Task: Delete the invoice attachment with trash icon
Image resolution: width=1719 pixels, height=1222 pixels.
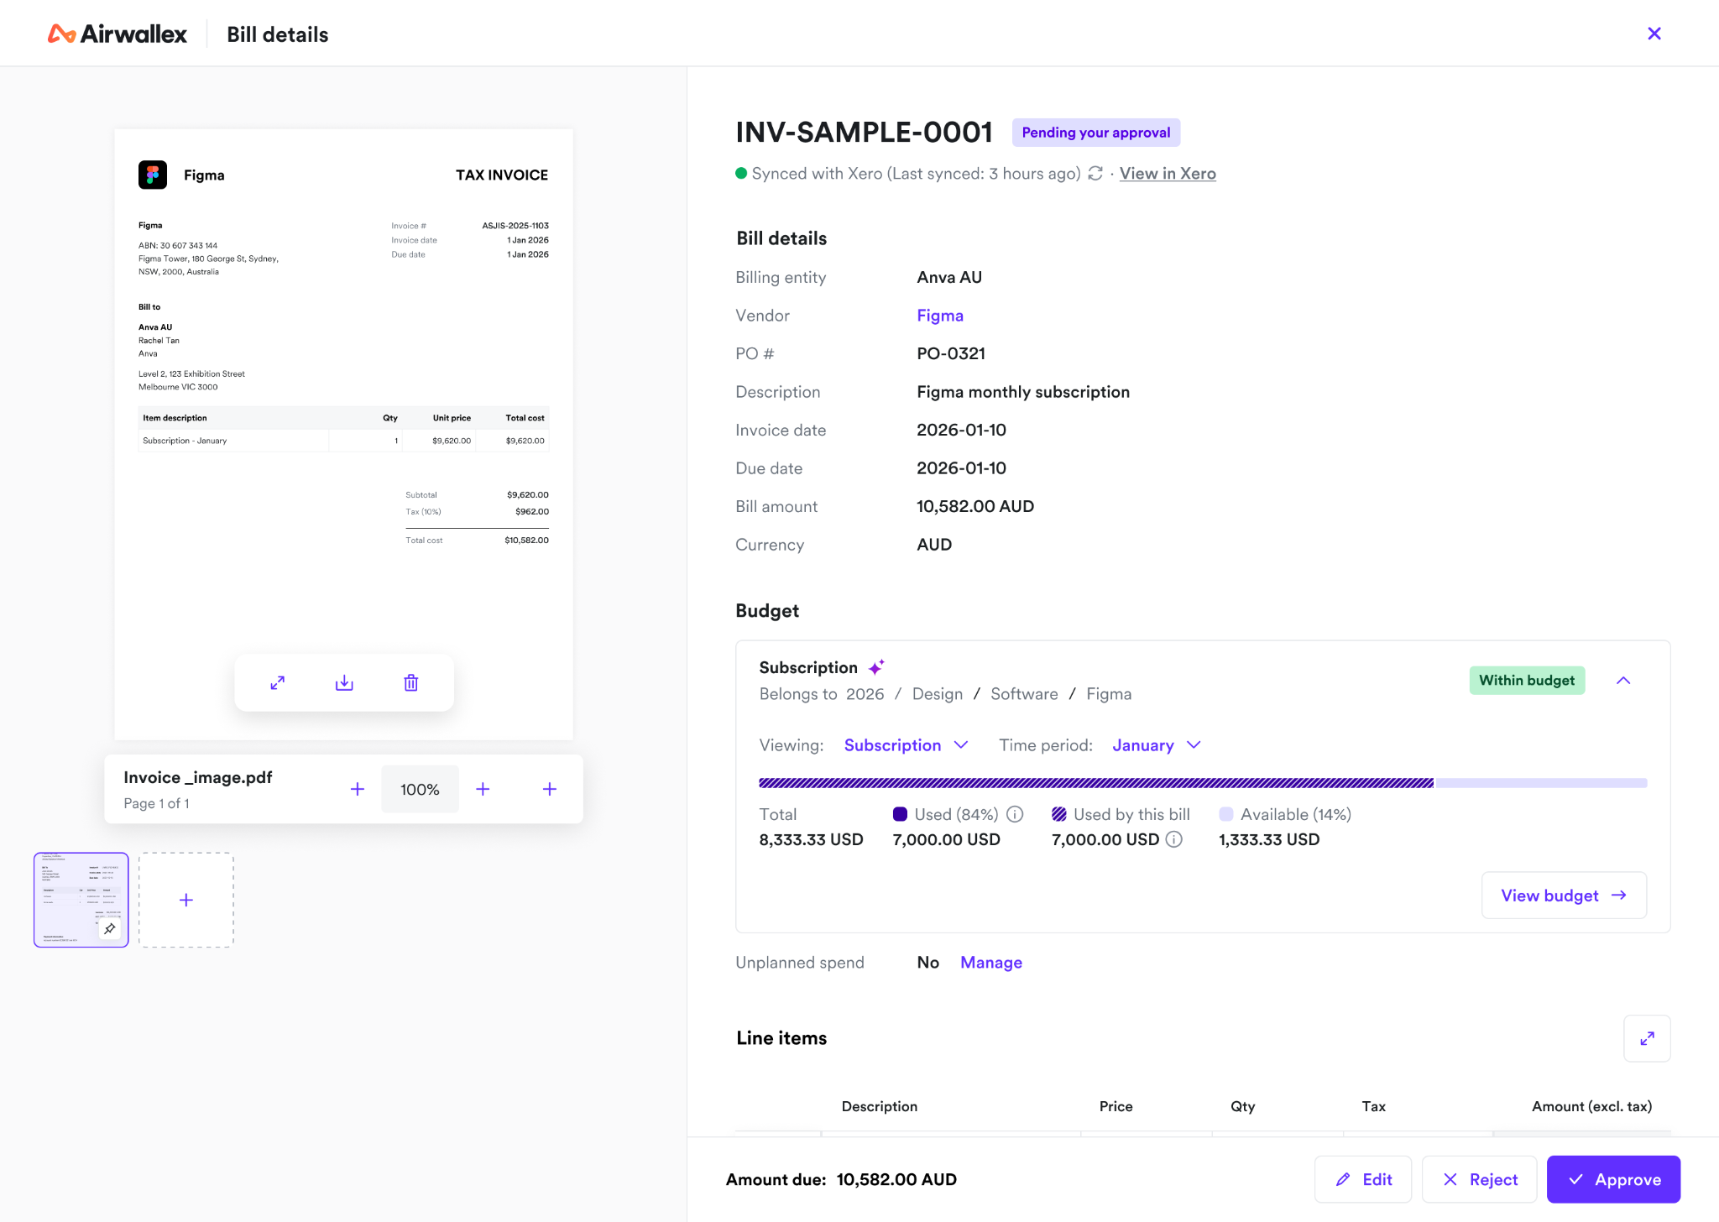Action: [x=411, y=683]
